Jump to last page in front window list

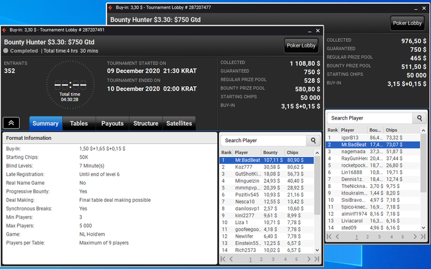tap(317, 259)
